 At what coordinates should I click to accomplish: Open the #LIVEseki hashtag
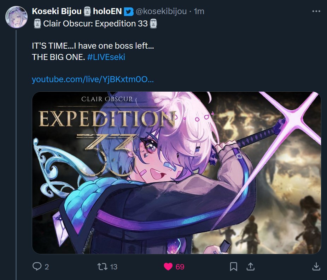106,57
